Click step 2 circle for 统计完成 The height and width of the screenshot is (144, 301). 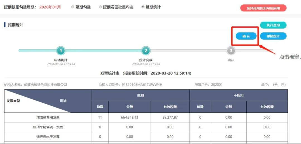[x=146, y=51]
